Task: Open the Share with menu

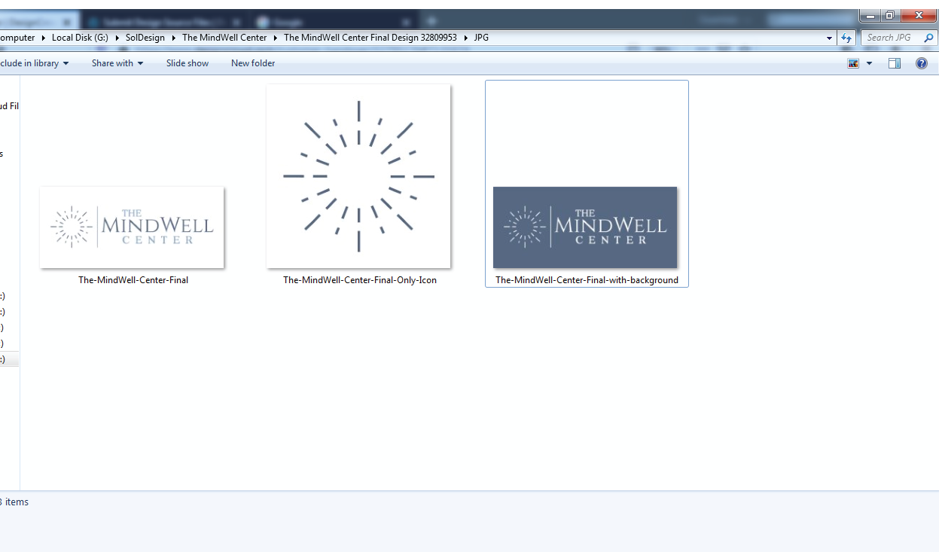Action: tap(117, 63)
